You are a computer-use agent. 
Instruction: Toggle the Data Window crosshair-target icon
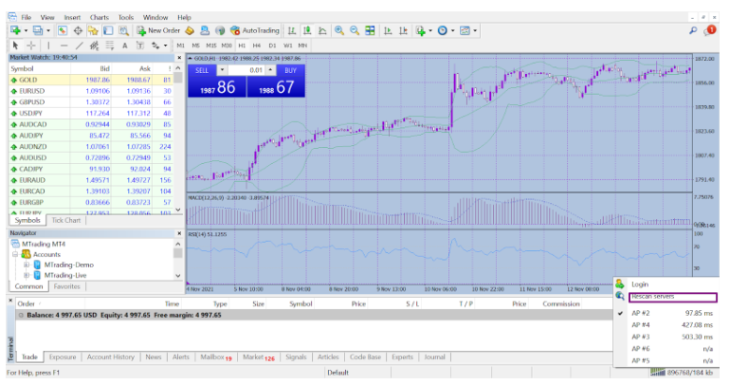(78, 30)
